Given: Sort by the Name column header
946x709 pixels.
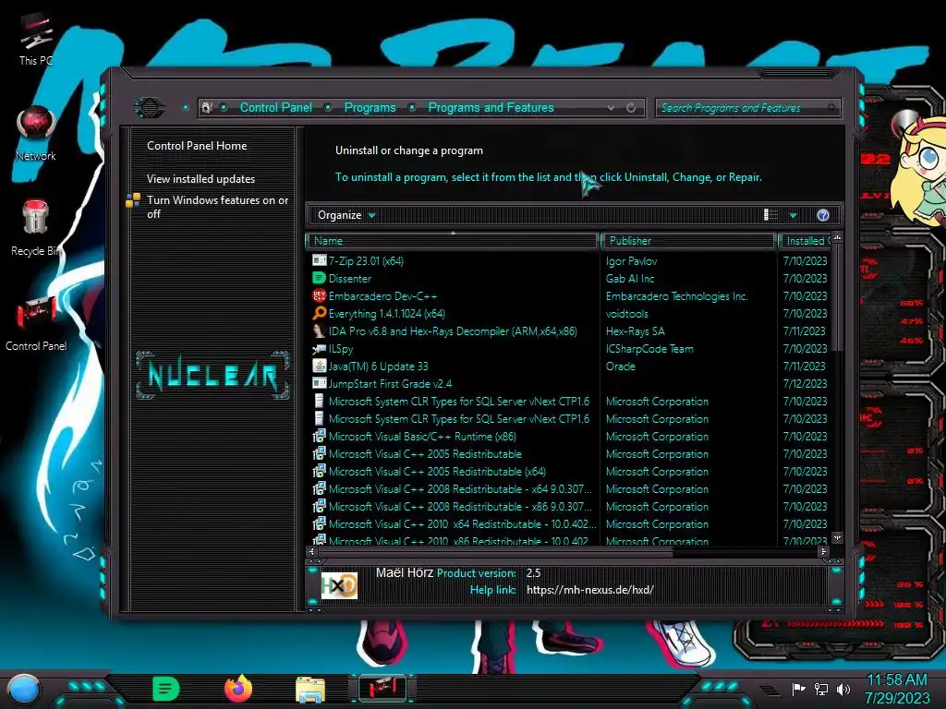Looking at the screenshot, I should tap(452, 241).
